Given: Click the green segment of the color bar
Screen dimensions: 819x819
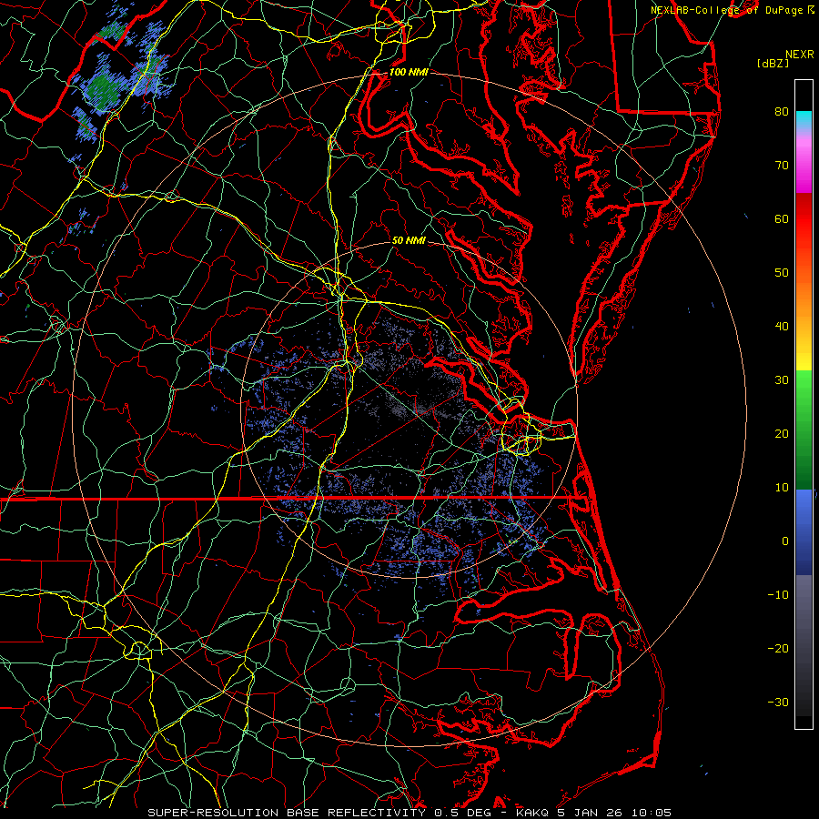Looking at the screenshot, I should (x=804, y=430).
